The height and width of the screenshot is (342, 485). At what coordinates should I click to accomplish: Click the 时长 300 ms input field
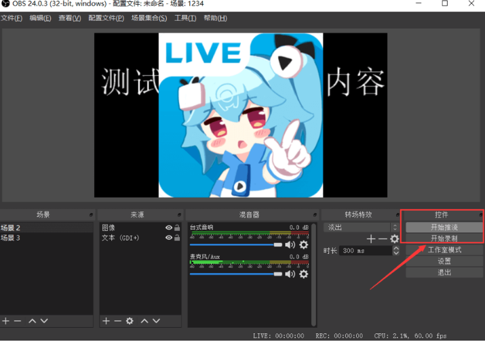366,251
